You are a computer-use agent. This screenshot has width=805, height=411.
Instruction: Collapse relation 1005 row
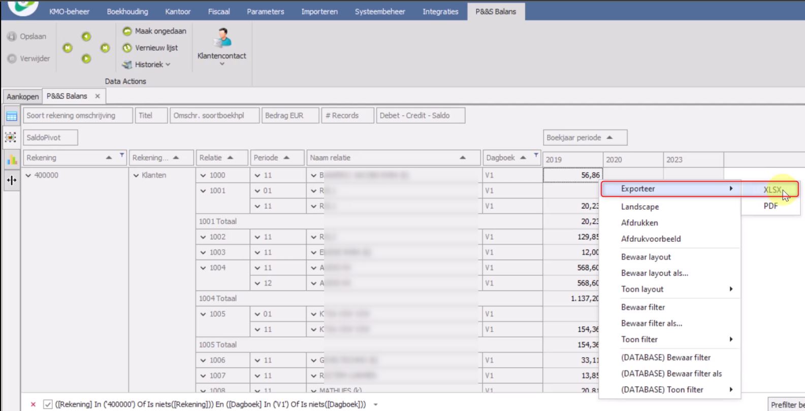click(x=203, y=314)
